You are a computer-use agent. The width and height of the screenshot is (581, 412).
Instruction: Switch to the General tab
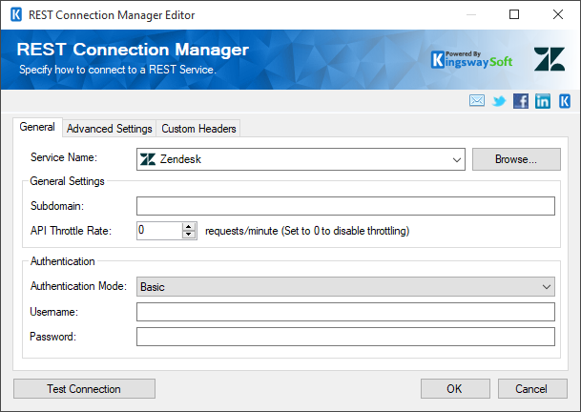click(37, 127)
